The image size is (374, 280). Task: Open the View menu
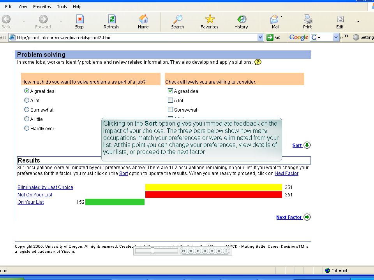(x=23, y=7)
